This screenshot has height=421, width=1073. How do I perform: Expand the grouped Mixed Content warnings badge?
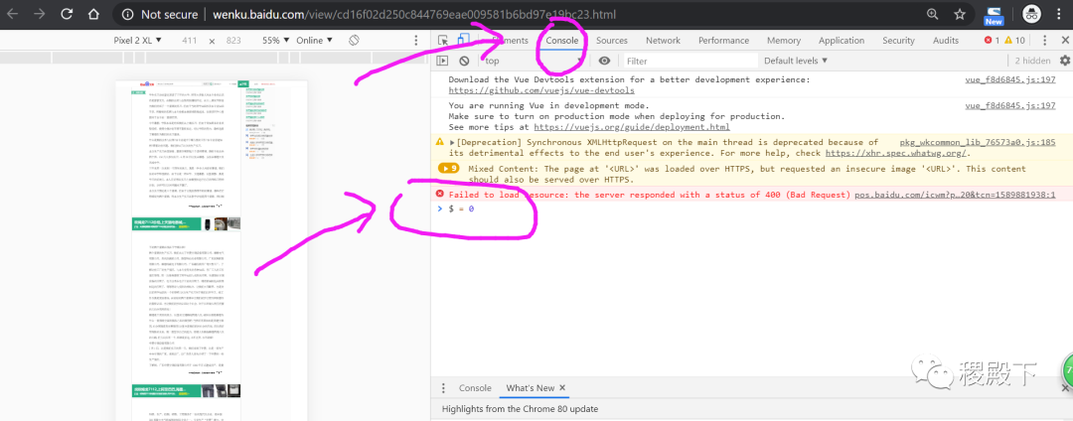448,169
